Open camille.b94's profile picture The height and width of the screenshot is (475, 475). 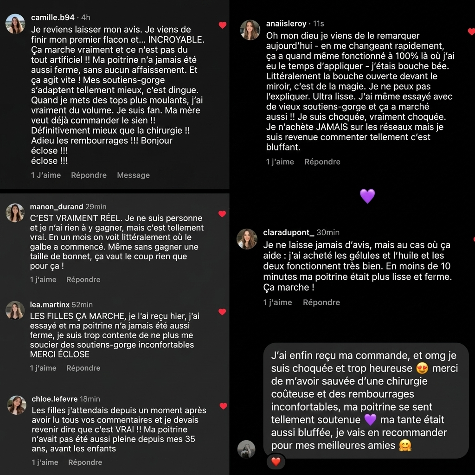click(x=15, y=24)
